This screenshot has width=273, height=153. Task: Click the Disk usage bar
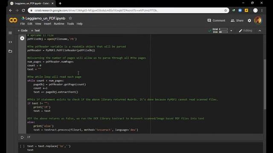click(x=224, y=32)
